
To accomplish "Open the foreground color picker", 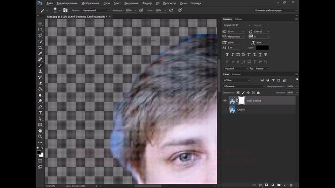I will [39, 152].
